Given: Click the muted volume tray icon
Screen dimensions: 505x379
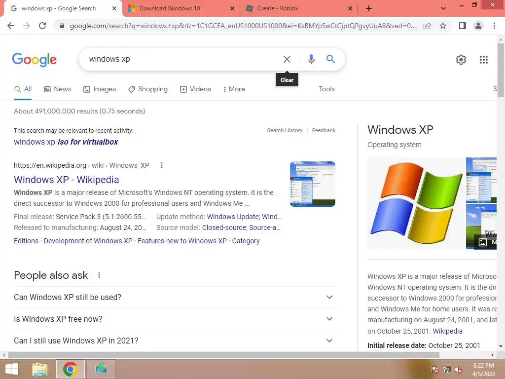Looking at the screenshot, I should coord(459,370).
